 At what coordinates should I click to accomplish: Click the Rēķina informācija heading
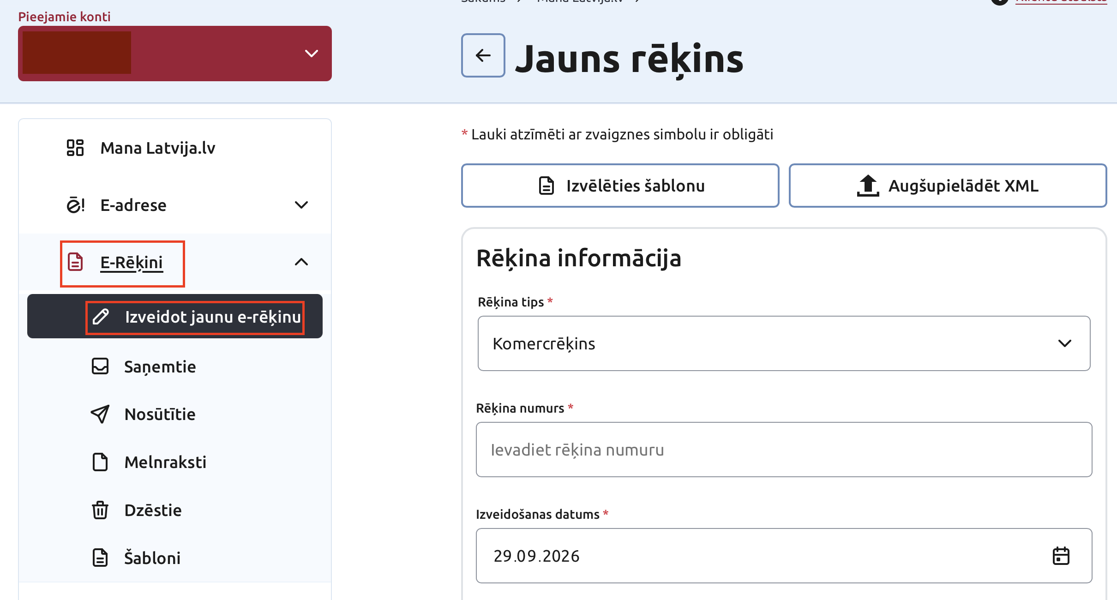578,258
